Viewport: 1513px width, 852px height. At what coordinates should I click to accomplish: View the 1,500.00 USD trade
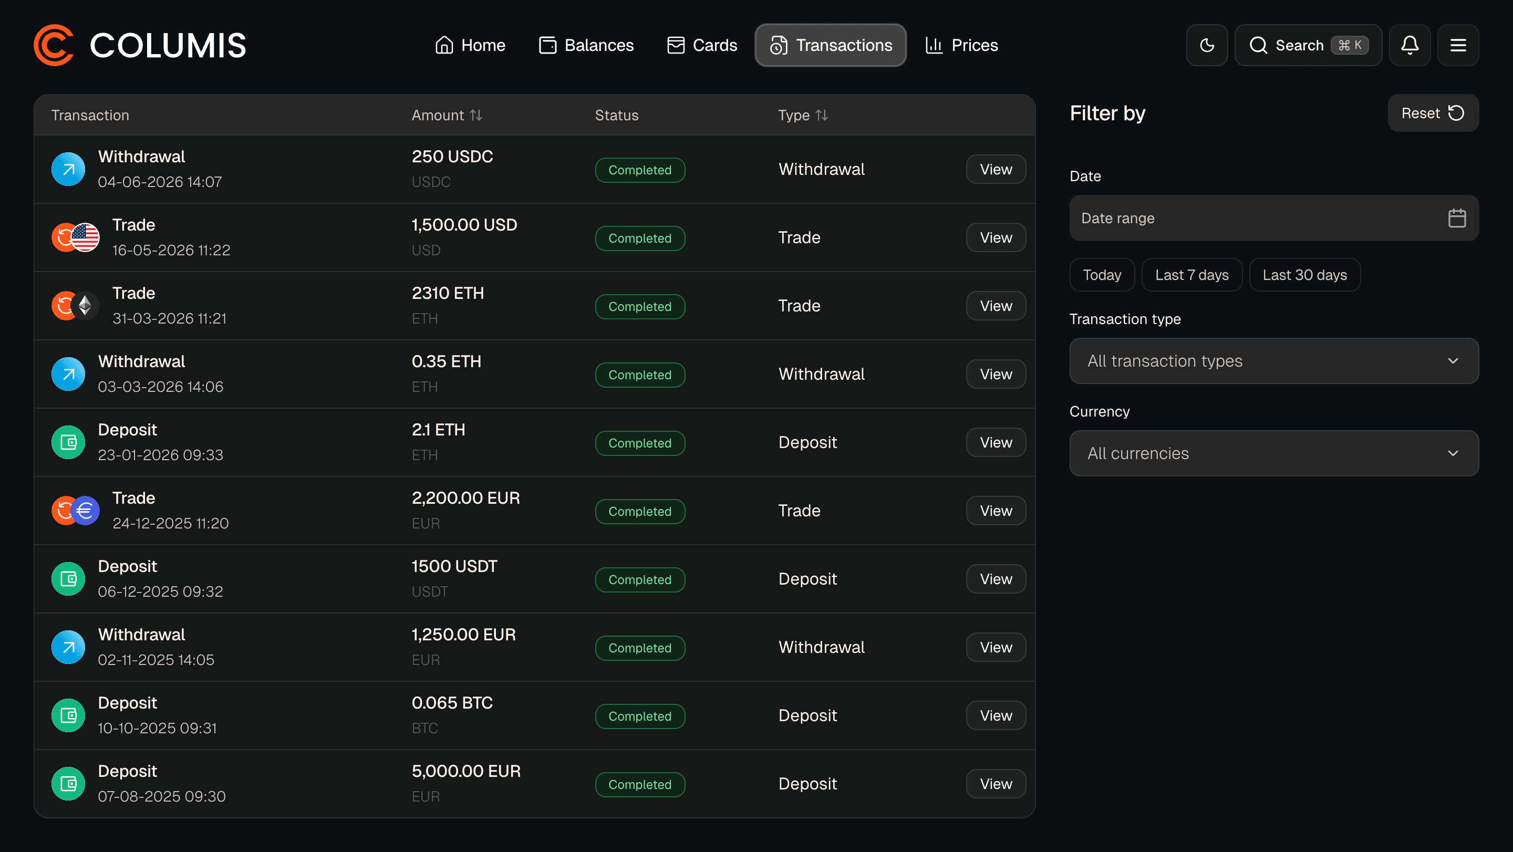click(996, 237)
